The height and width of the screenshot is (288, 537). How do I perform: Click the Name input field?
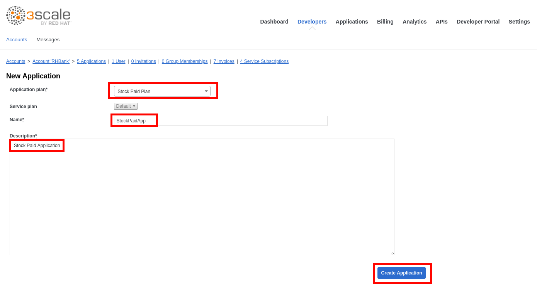[220, 121]
